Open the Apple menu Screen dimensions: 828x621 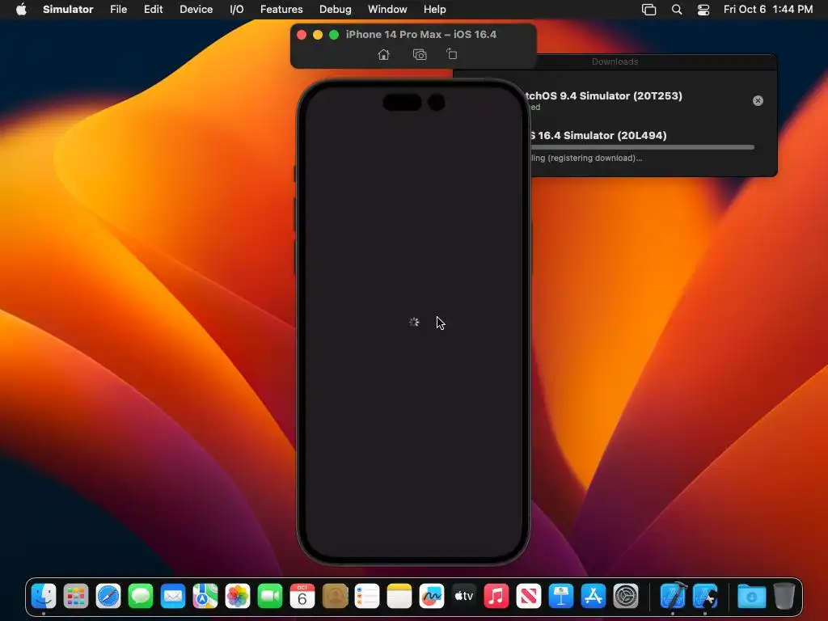pyautogui.click(x=21, y=9)
